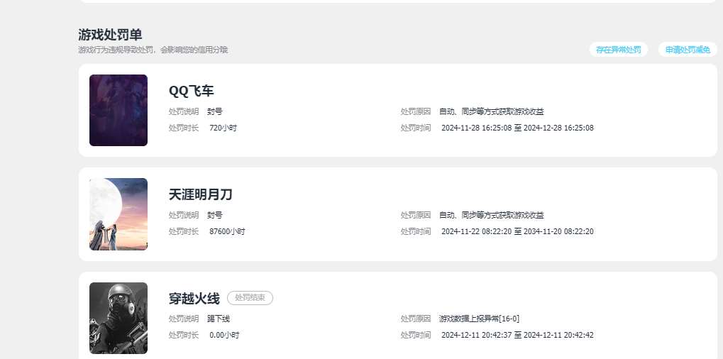Select 天涯明月刀 reason 自动、同步等方式获取游戏收益

[x=492, y=215]
